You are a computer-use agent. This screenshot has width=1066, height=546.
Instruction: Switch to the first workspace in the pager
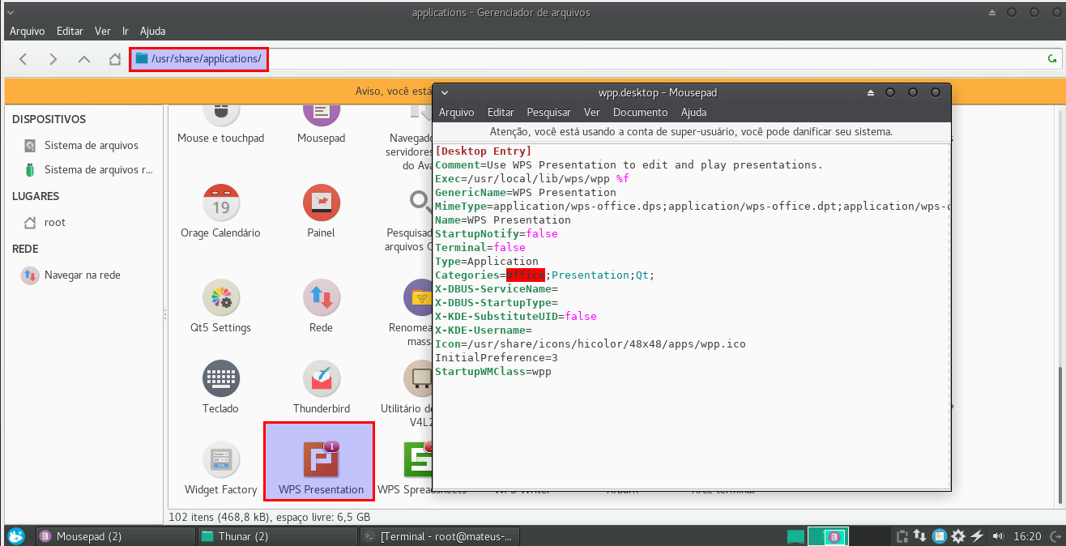coord(795,536)
